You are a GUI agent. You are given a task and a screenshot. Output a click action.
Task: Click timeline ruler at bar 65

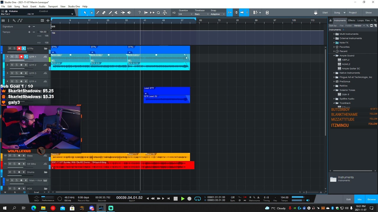tap(201, 20)
